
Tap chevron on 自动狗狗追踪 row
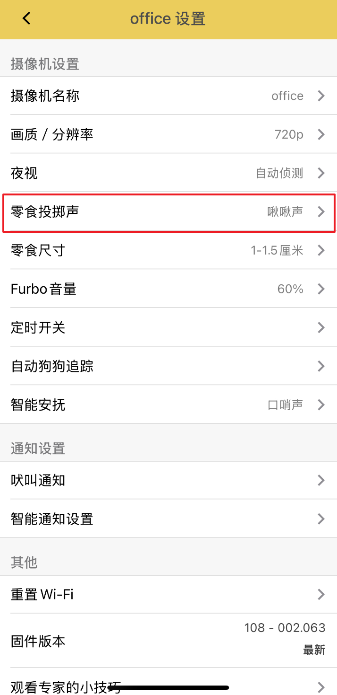coord(321,366)
